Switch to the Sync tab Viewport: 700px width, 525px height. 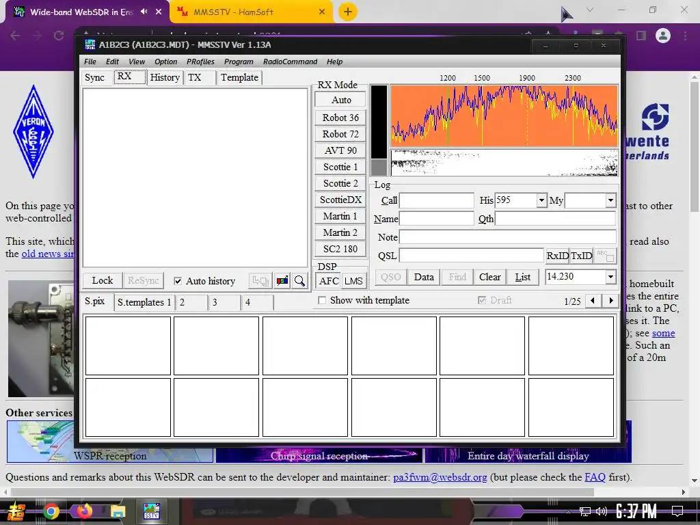coord(94,77)
